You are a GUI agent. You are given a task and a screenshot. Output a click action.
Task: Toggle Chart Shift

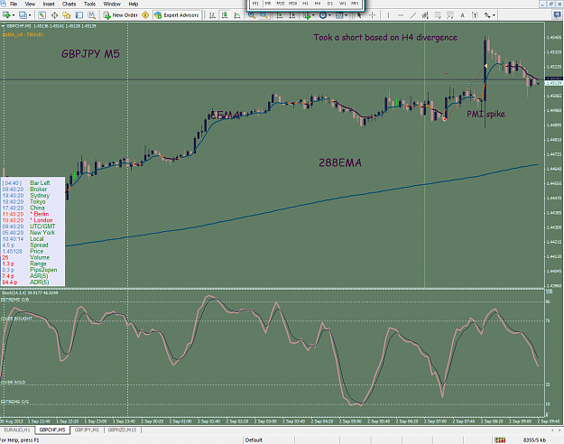(291, 15)
